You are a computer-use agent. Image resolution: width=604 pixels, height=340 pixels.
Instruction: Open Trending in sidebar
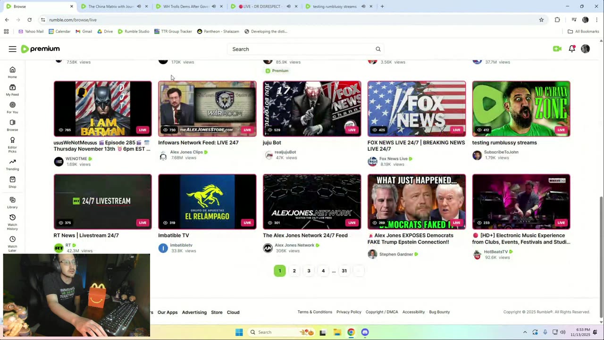[12, 165]
